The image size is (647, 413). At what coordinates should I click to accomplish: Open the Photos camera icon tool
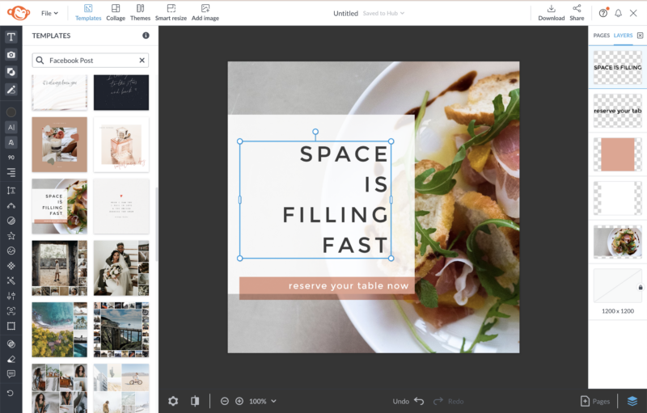[x=11, y=54]
